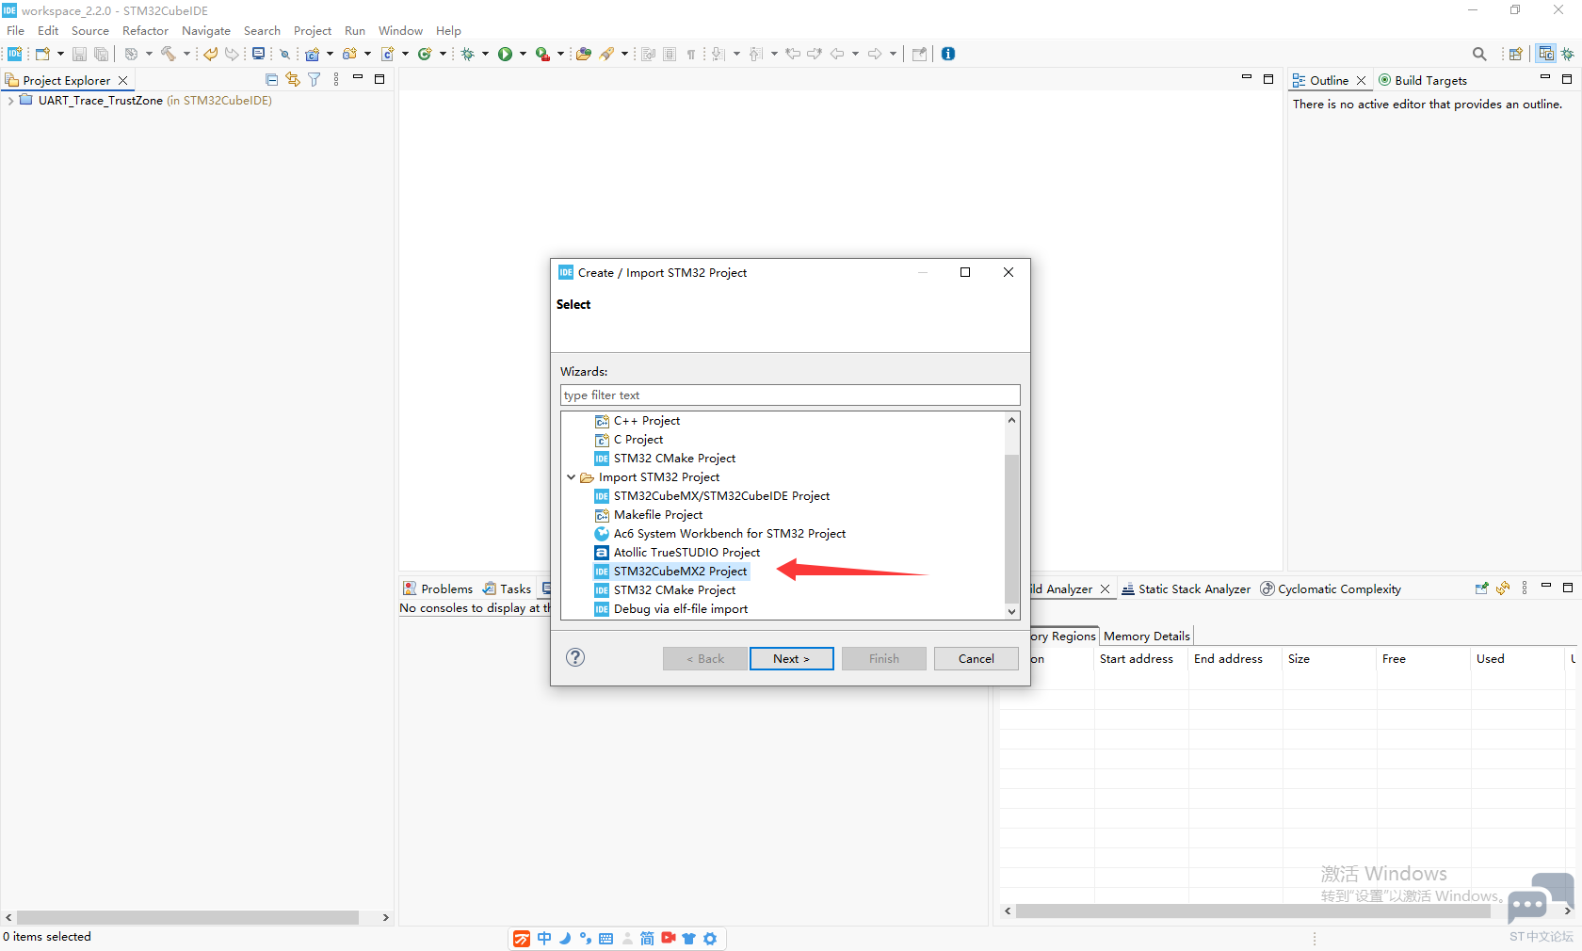Image resolution: width=1582 pixels, height=951 pixels.
Task: Toggle IME simplified Chinese character mode
Action: point(647,939)
